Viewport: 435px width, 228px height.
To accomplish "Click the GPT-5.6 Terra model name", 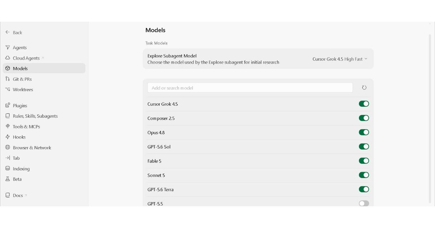I will point(161,189).
